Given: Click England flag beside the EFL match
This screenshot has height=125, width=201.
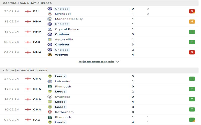Looking at the screenshot, I should pos(28,11).
